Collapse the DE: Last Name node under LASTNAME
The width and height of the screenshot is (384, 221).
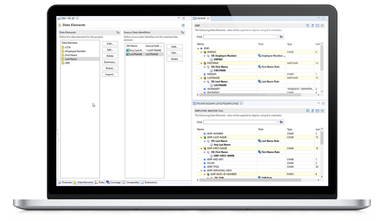click(205, 82)
